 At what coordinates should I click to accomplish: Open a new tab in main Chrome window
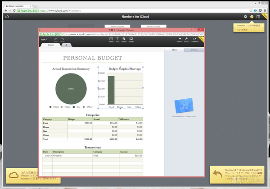click(x=35, y=6)
